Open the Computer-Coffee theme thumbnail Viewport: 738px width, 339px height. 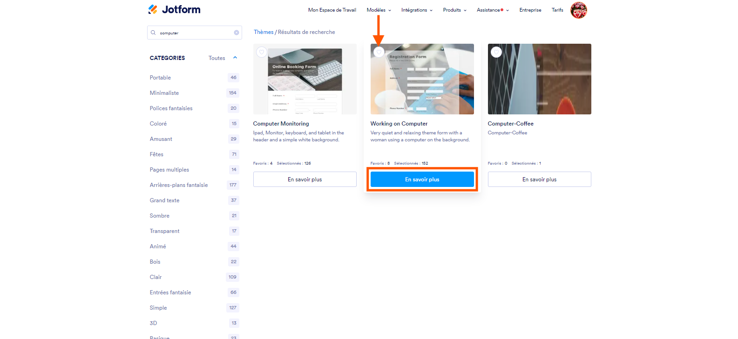coord(540,79)
